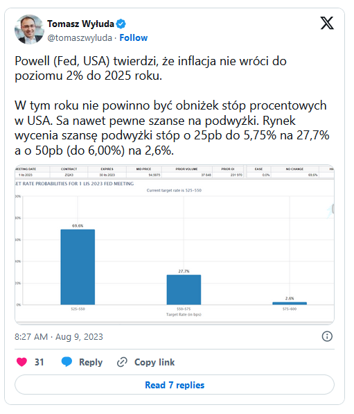The image size is (354, 414).
Task: Open Tomasz Wyłuda's profile avatar
Action: click(x=29, y=29)
